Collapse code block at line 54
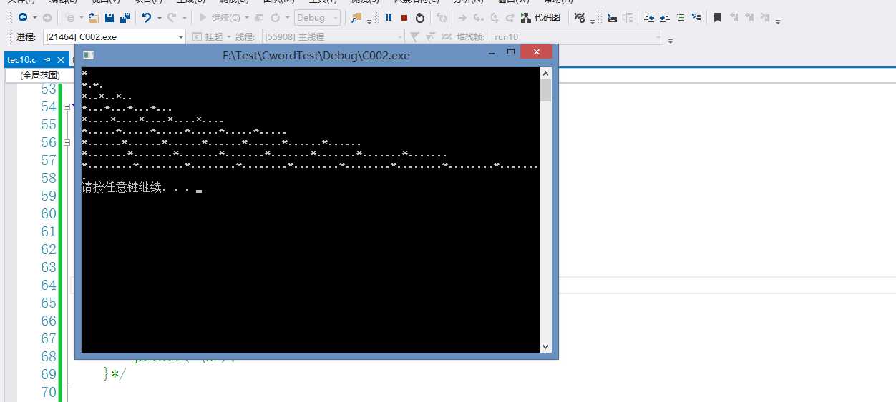This screenshot has height=402, width=896. point(67,107)
